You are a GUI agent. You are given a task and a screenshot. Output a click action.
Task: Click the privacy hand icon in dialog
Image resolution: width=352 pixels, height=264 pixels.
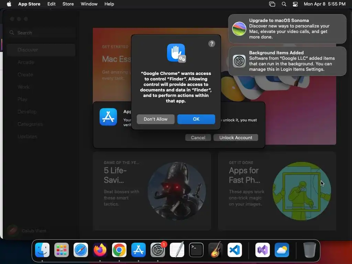coord(176,53)
